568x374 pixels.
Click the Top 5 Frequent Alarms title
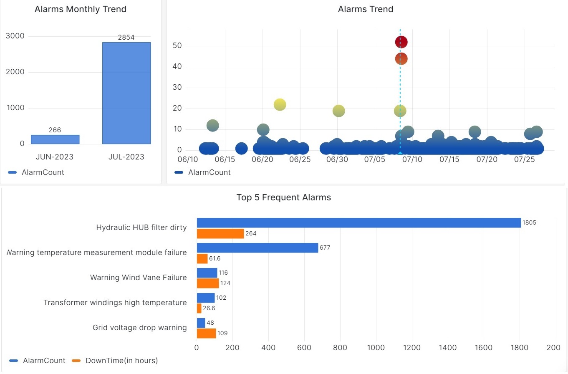point(283,197)
